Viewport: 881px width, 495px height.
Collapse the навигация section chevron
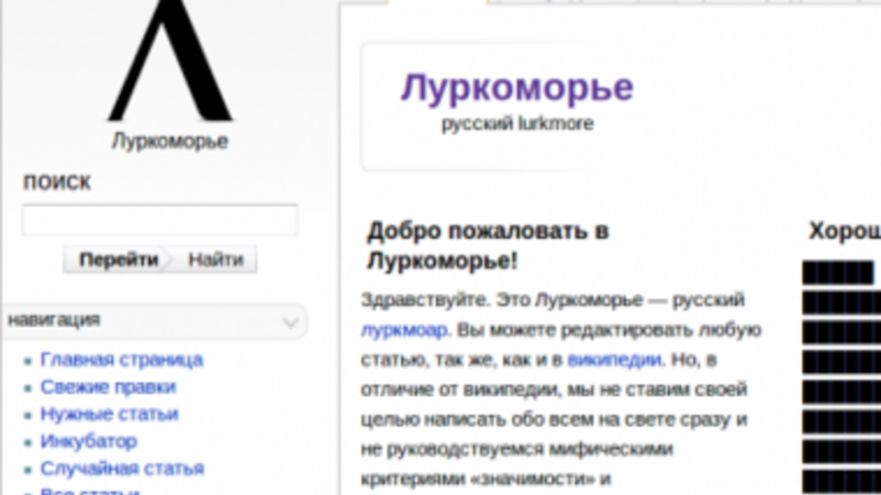coord(291,322)
